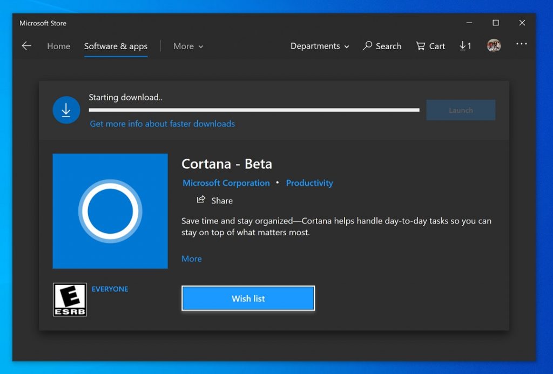Switch to the Software & apps tab
This screenshot has height=374, width=553.
pos(116,46)
